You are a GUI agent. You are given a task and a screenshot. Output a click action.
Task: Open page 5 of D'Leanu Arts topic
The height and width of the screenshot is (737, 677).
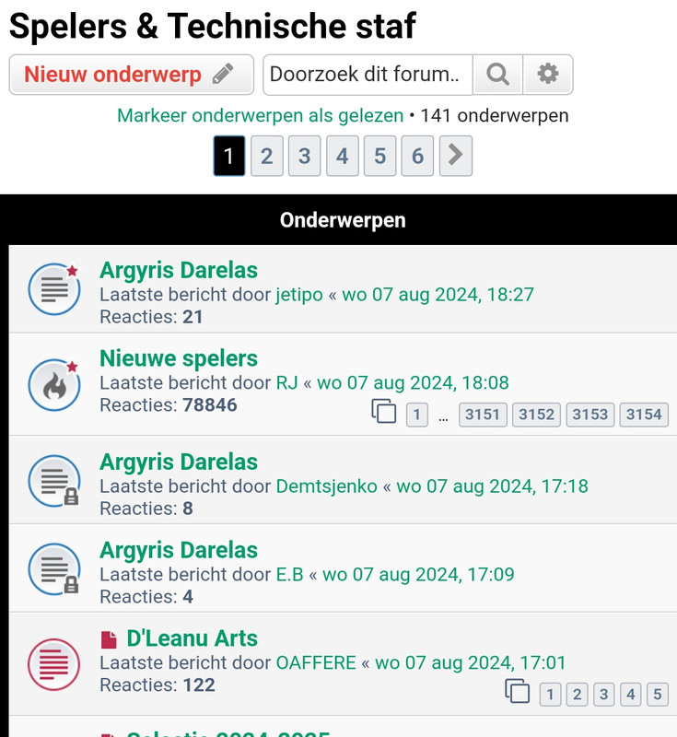coord(658,695)
